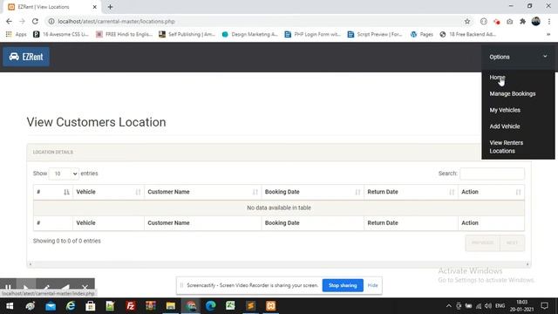Bookmark this page with the star
The image size is (558, 314).
(x=467, y=21)
